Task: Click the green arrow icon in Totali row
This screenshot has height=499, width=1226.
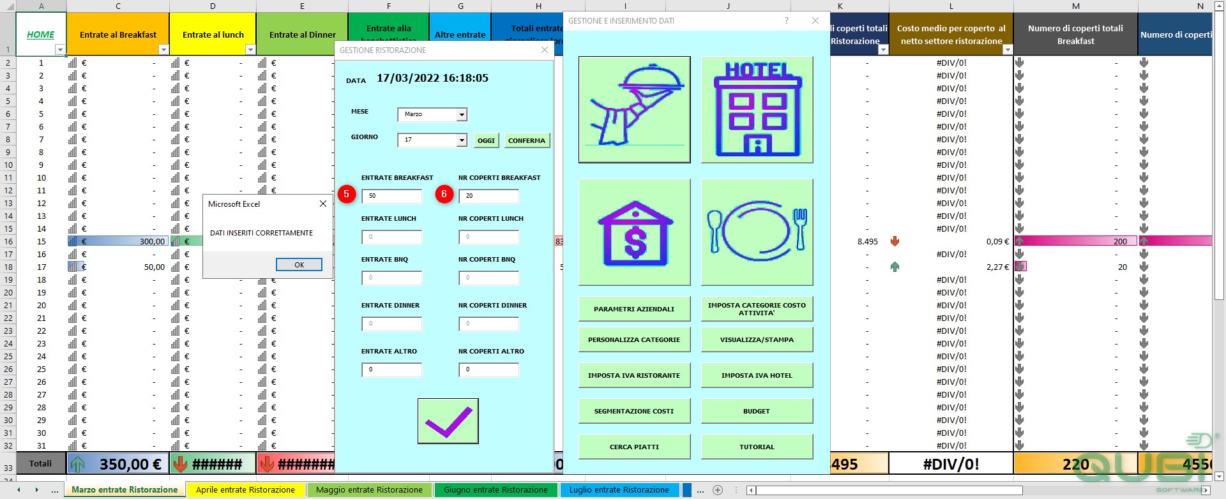Action: point(77,464)
